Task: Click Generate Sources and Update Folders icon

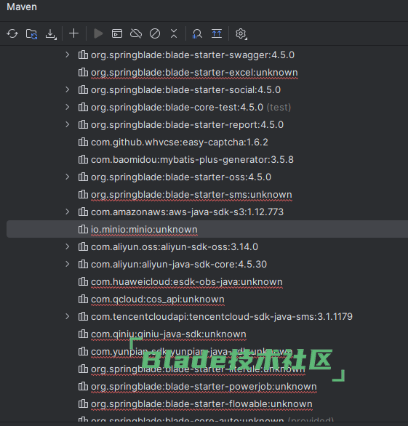Action: (x=31, y=34)
